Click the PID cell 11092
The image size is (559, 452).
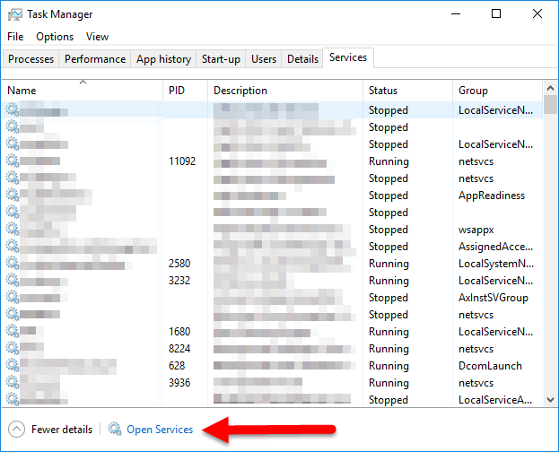click(x=182, y=161)
